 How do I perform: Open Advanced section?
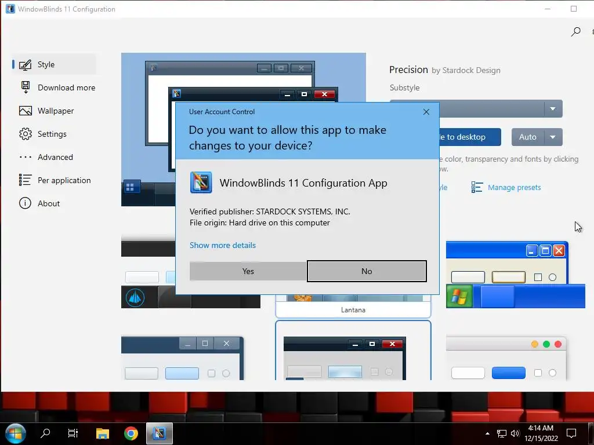tap(54, 156)
